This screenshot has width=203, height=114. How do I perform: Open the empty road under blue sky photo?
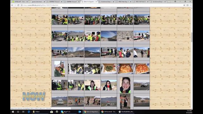[109, 36]
